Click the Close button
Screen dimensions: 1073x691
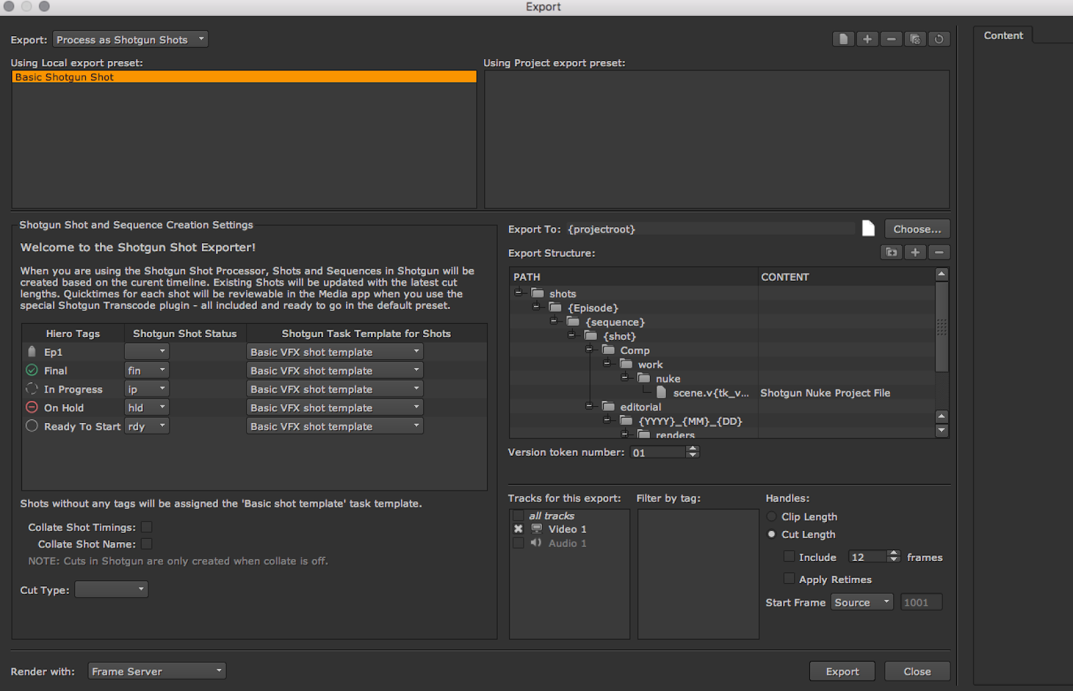click(917, 671)
